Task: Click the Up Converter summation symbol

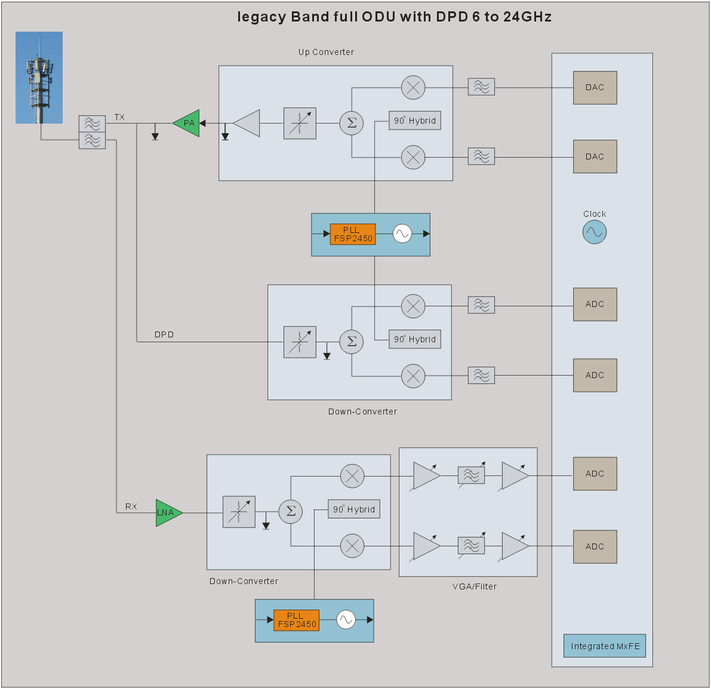Action: (x=352, y=123)
